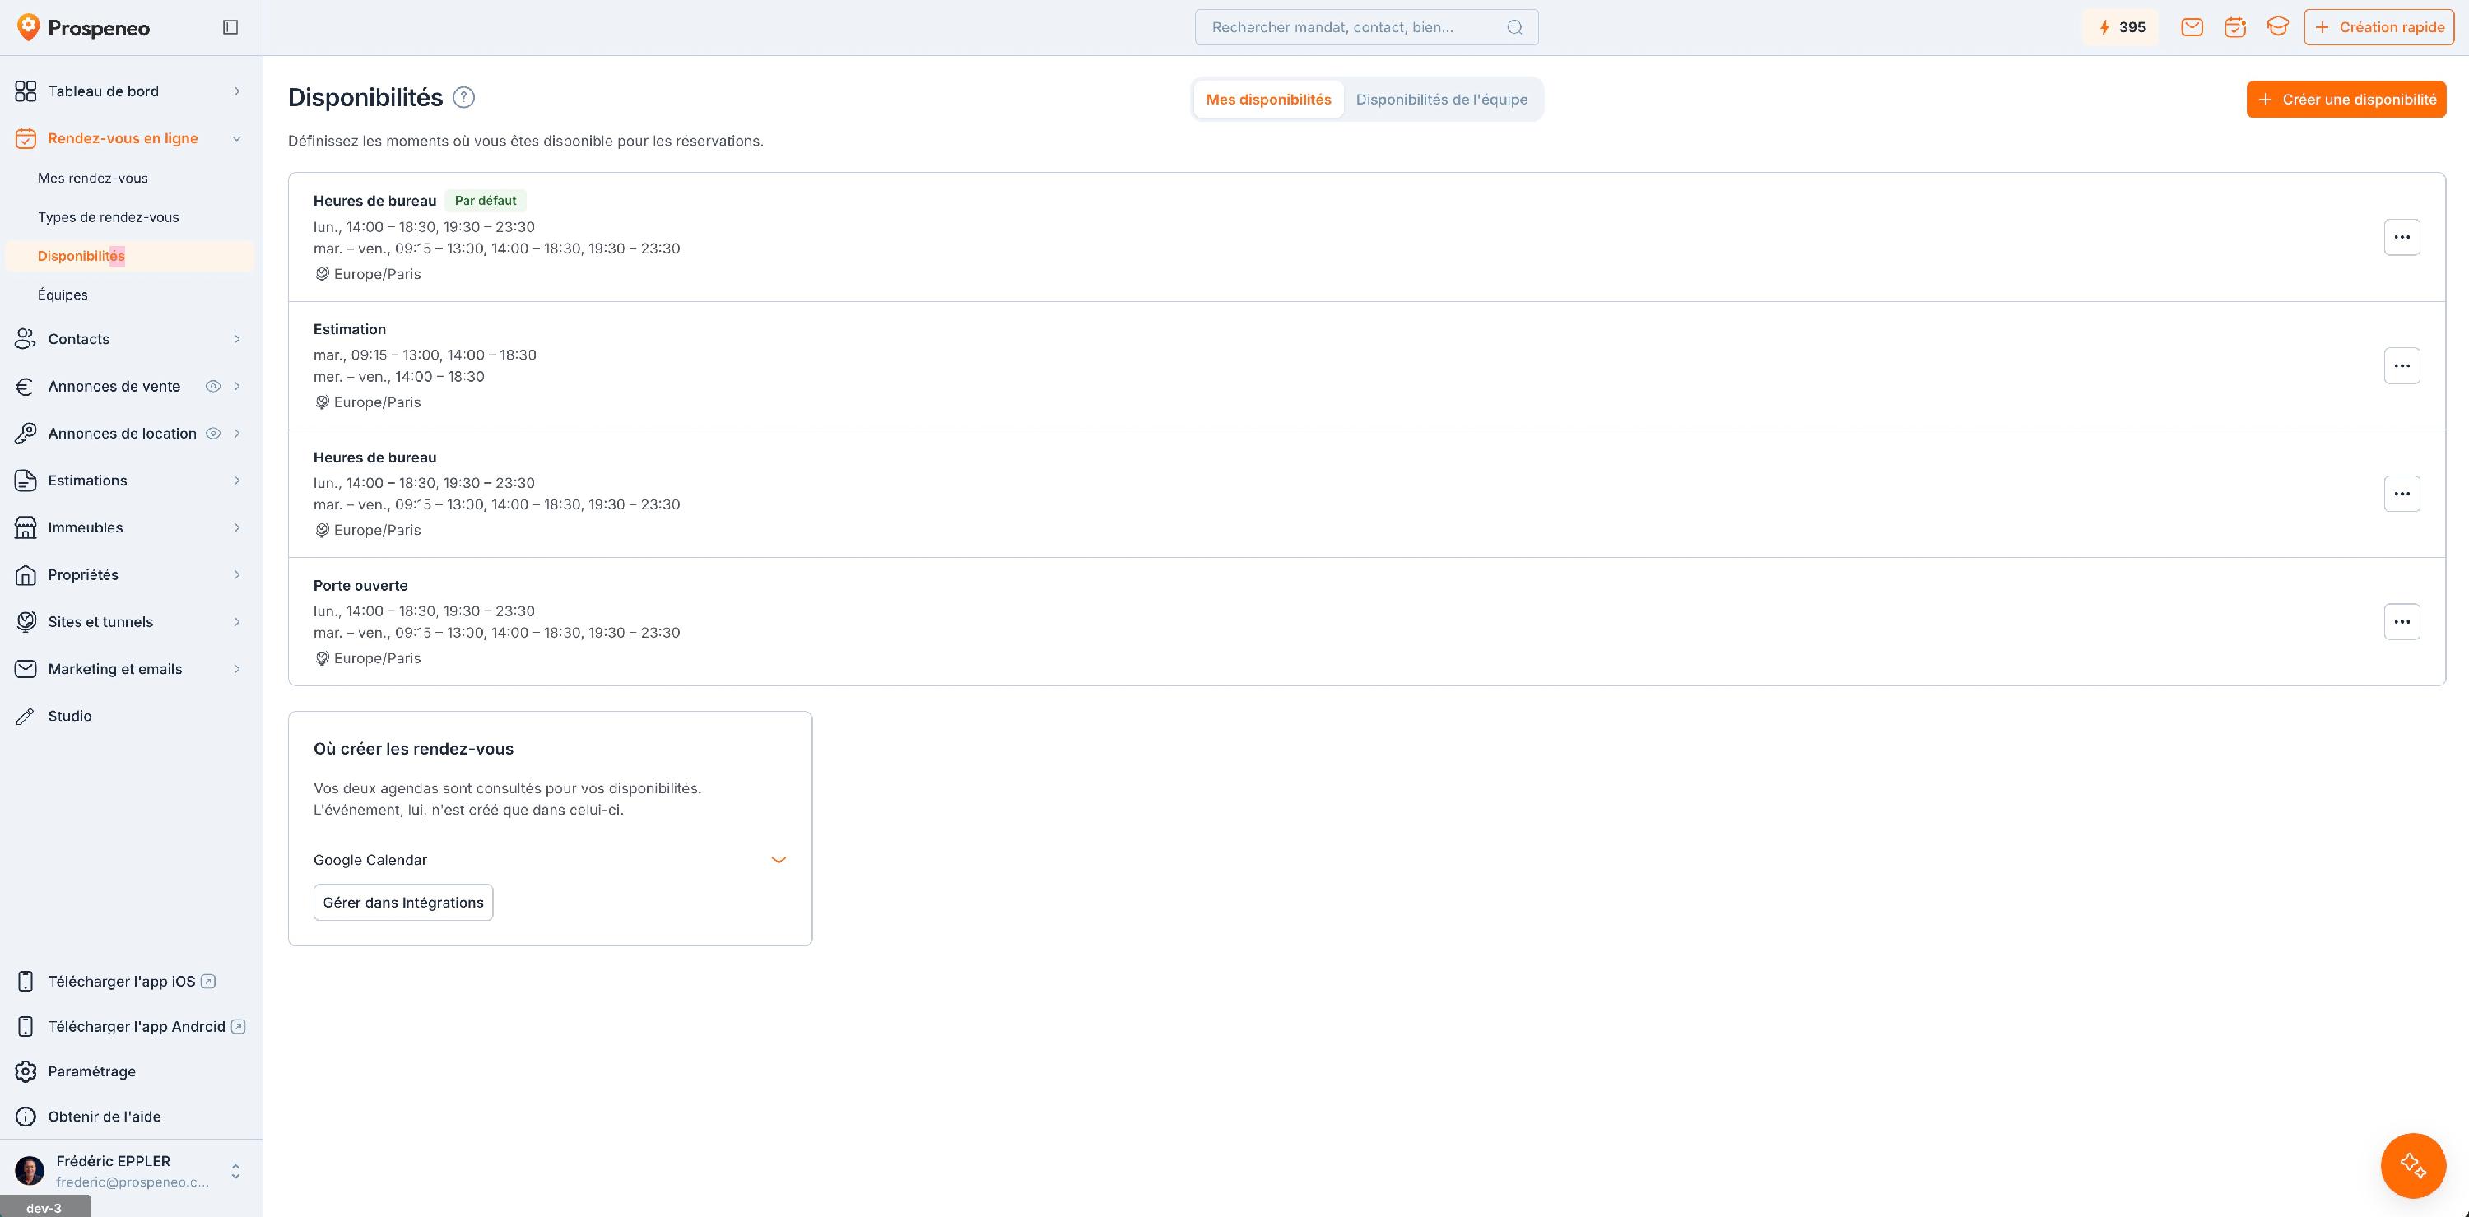The height and width of the screenshot is (1217, 2469).
Task: Open Paramétrage gear settings
Action: pyautogui.click(x=132, y=1071)
